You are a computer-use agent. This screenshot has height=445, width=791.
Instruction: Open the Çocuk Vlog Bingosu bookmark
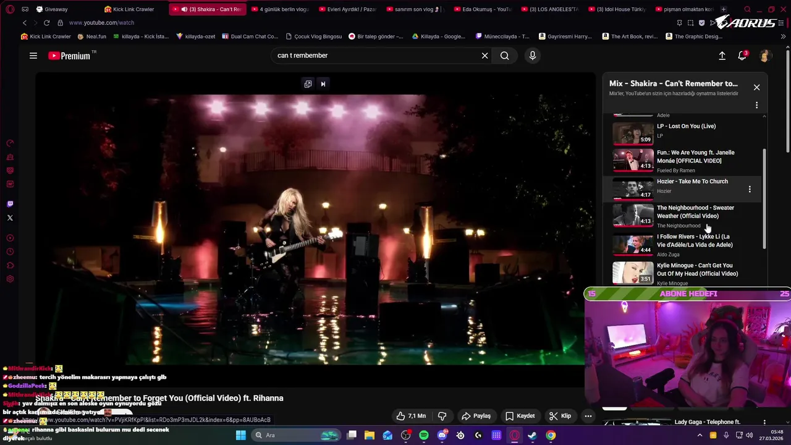pos(314,36)
